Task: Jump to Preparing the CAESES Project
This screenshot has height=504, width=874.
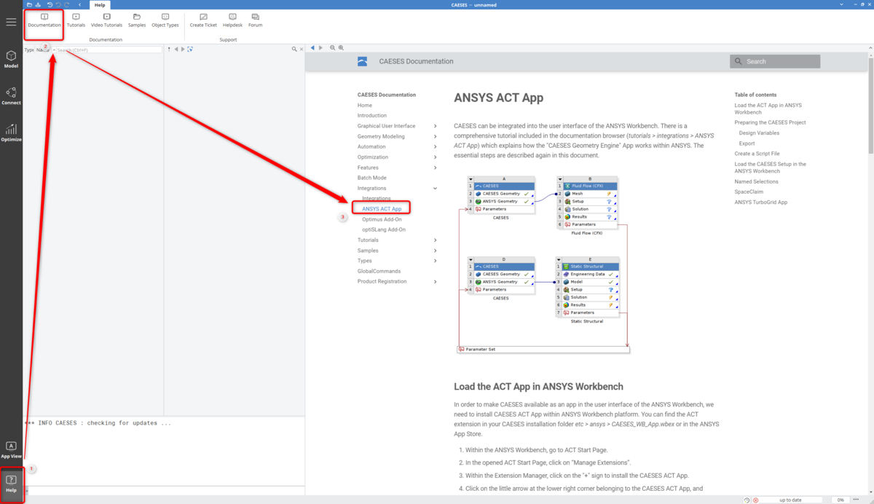Action: tap(771, 122)
